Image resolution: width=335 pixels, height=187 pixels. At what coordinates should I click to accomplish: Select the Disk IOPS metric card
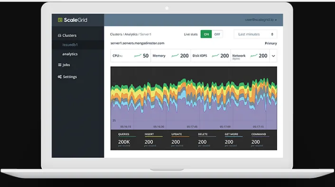(211, 56)
